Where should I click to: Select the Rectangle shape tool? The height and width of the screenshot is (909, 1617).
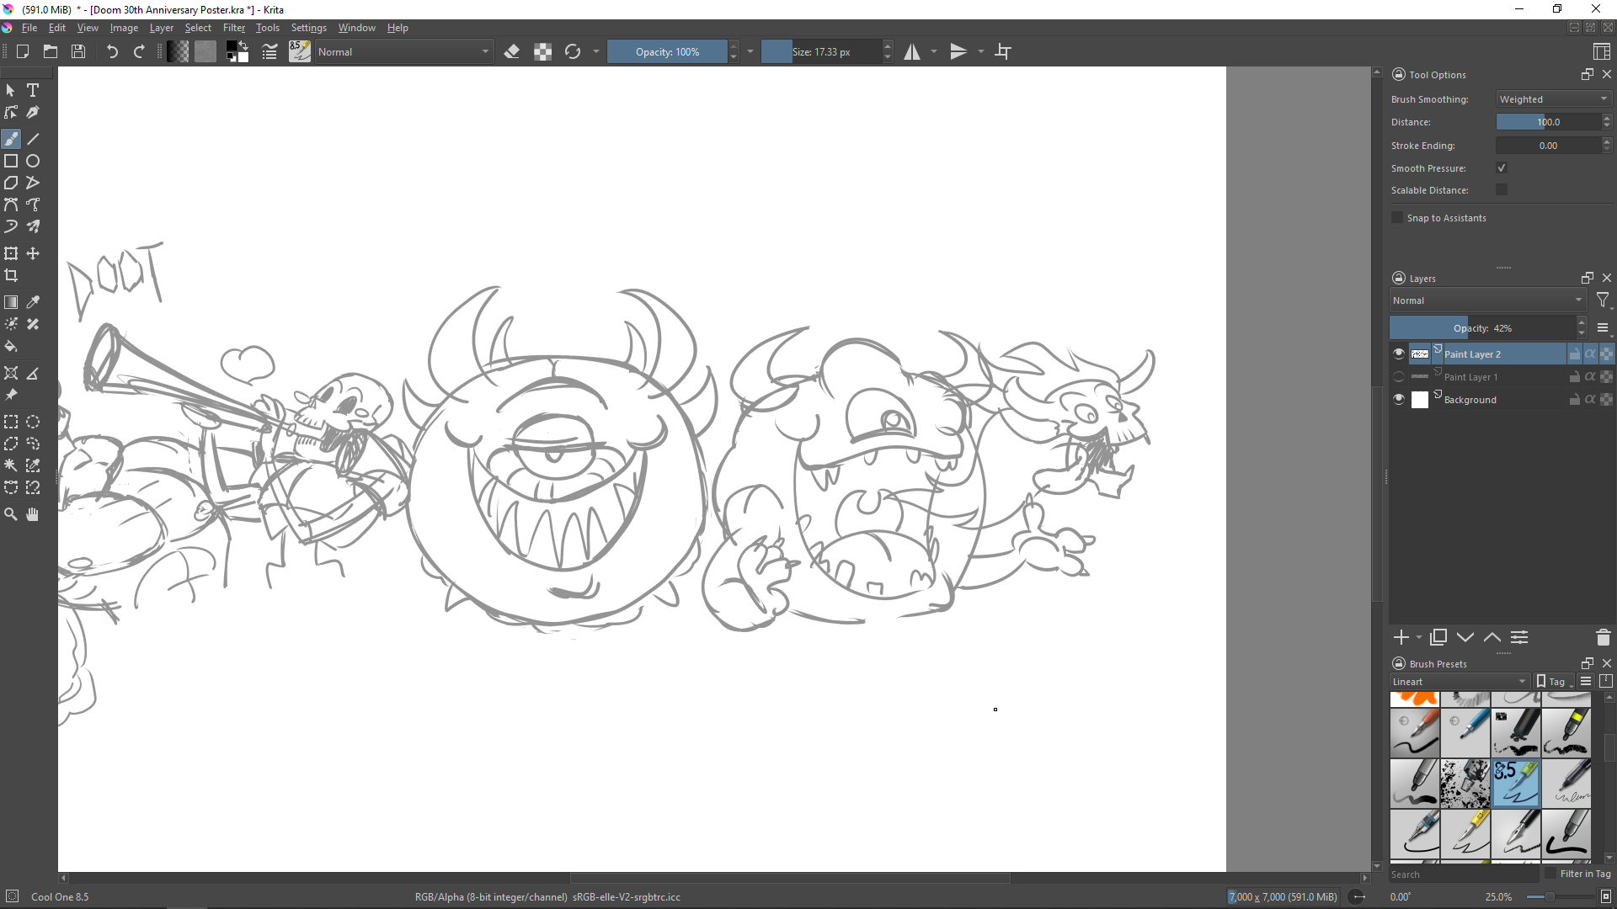pos(11,161)
